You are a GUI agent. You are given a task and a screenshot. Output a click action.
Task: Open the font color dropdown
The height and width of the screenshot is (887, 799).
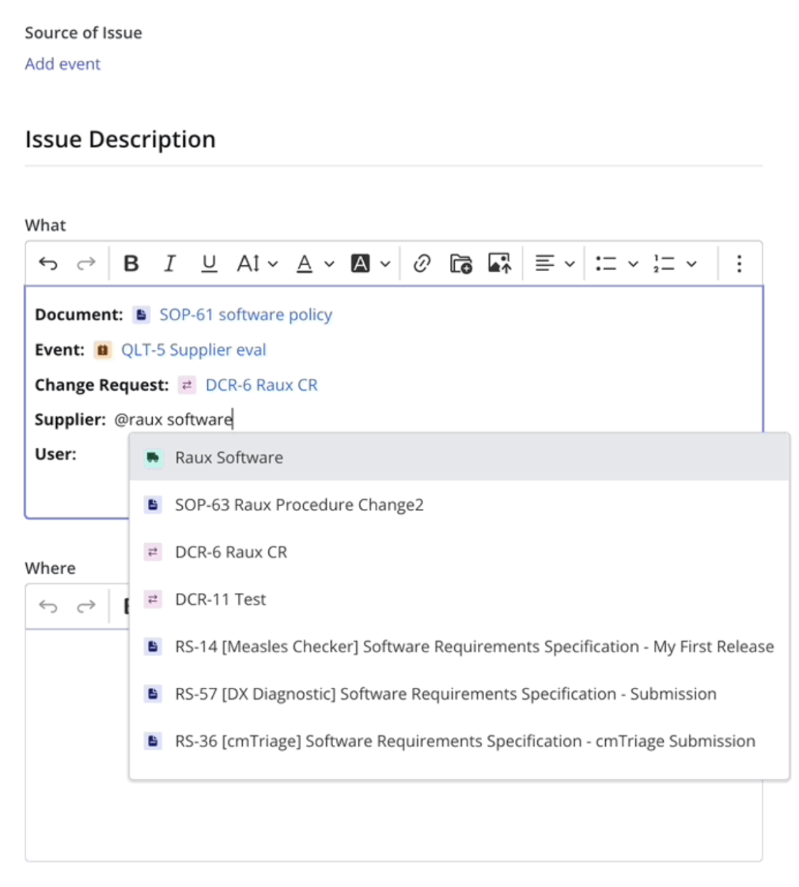point(316,263)
